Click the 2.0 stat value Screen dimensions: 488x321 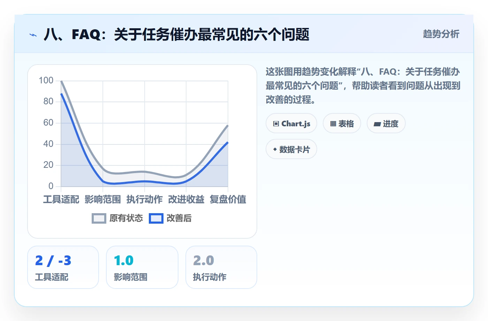tap(204, 261)
